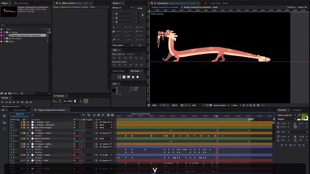Click the star icon in Slim Panel

coord(133,77)
